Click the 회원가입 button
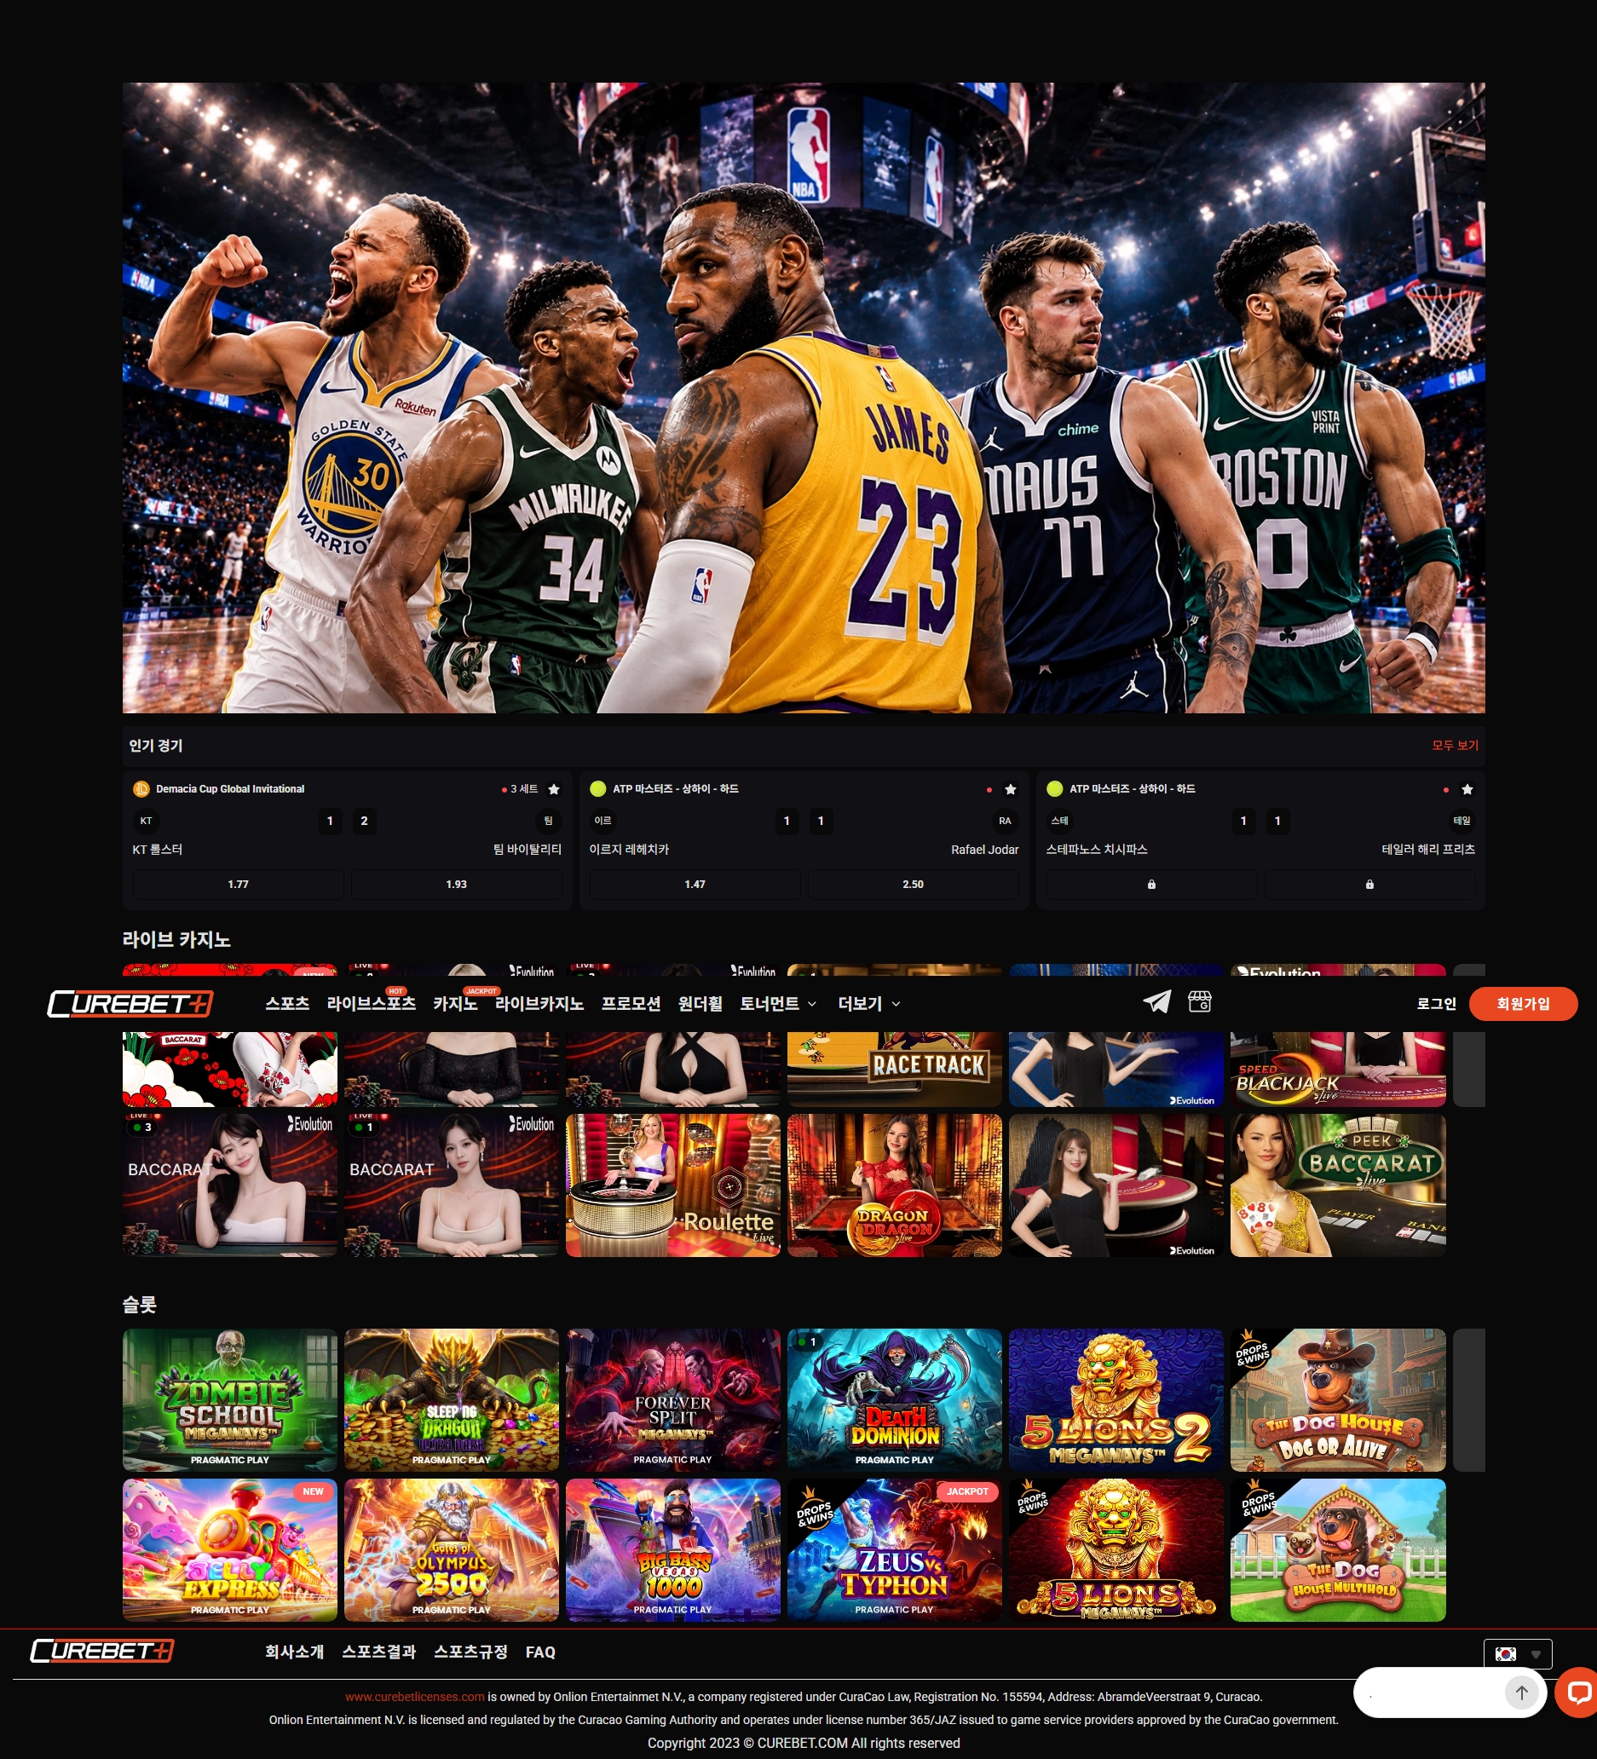The width and height of the screenshot is (1597, 1759). point(1523,1003)
